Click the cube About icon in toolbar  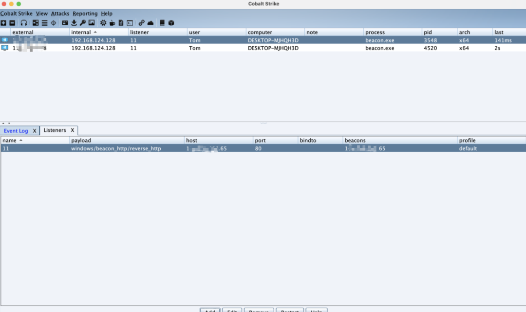pyautogui.click(x=171, y=23)
